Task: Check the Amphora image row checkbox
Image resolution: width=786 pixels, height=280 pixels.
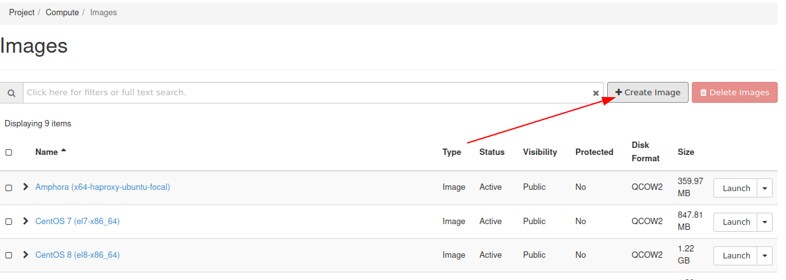Action: (9, 188)
